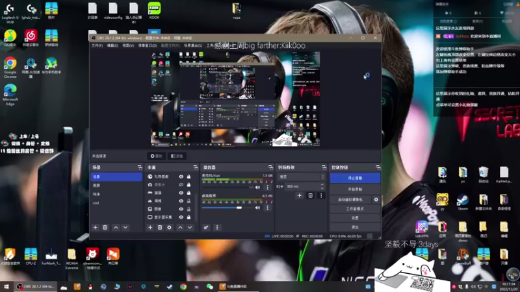
Task: Move the selected source up in the list
Action: click(180, 228)
